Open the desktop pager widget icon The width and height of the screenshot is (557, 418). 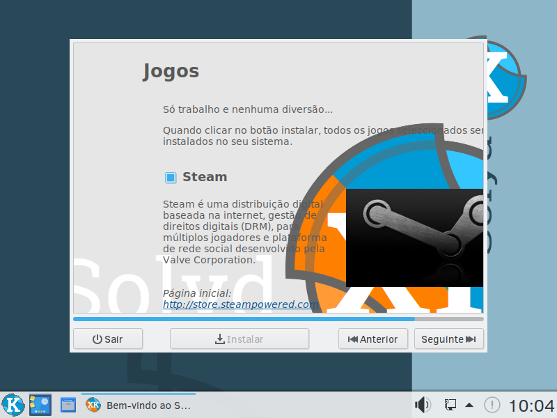(40, 405)
